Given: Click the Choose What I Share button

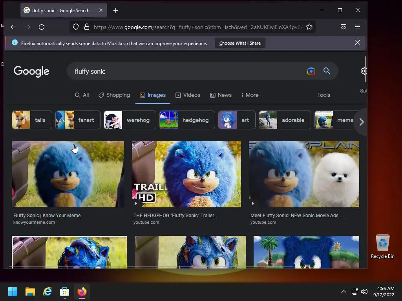Looking at the screenshot, I should point(240,43).
